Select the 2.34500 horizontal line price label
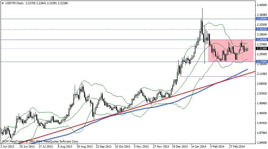268x149 pixels. point(262,19)
